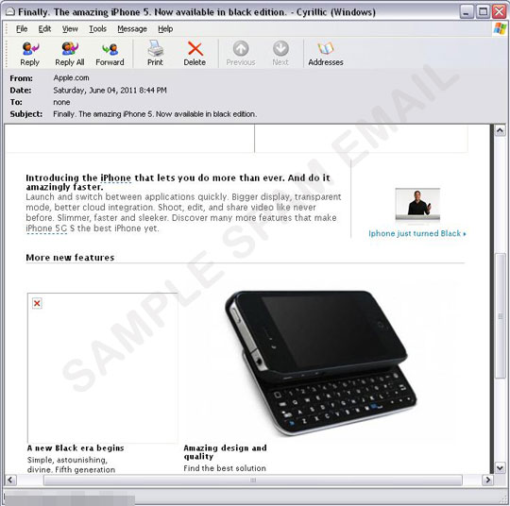Delete the spam email
Viewport: 510px width, 506px height.
pos(195,53)
